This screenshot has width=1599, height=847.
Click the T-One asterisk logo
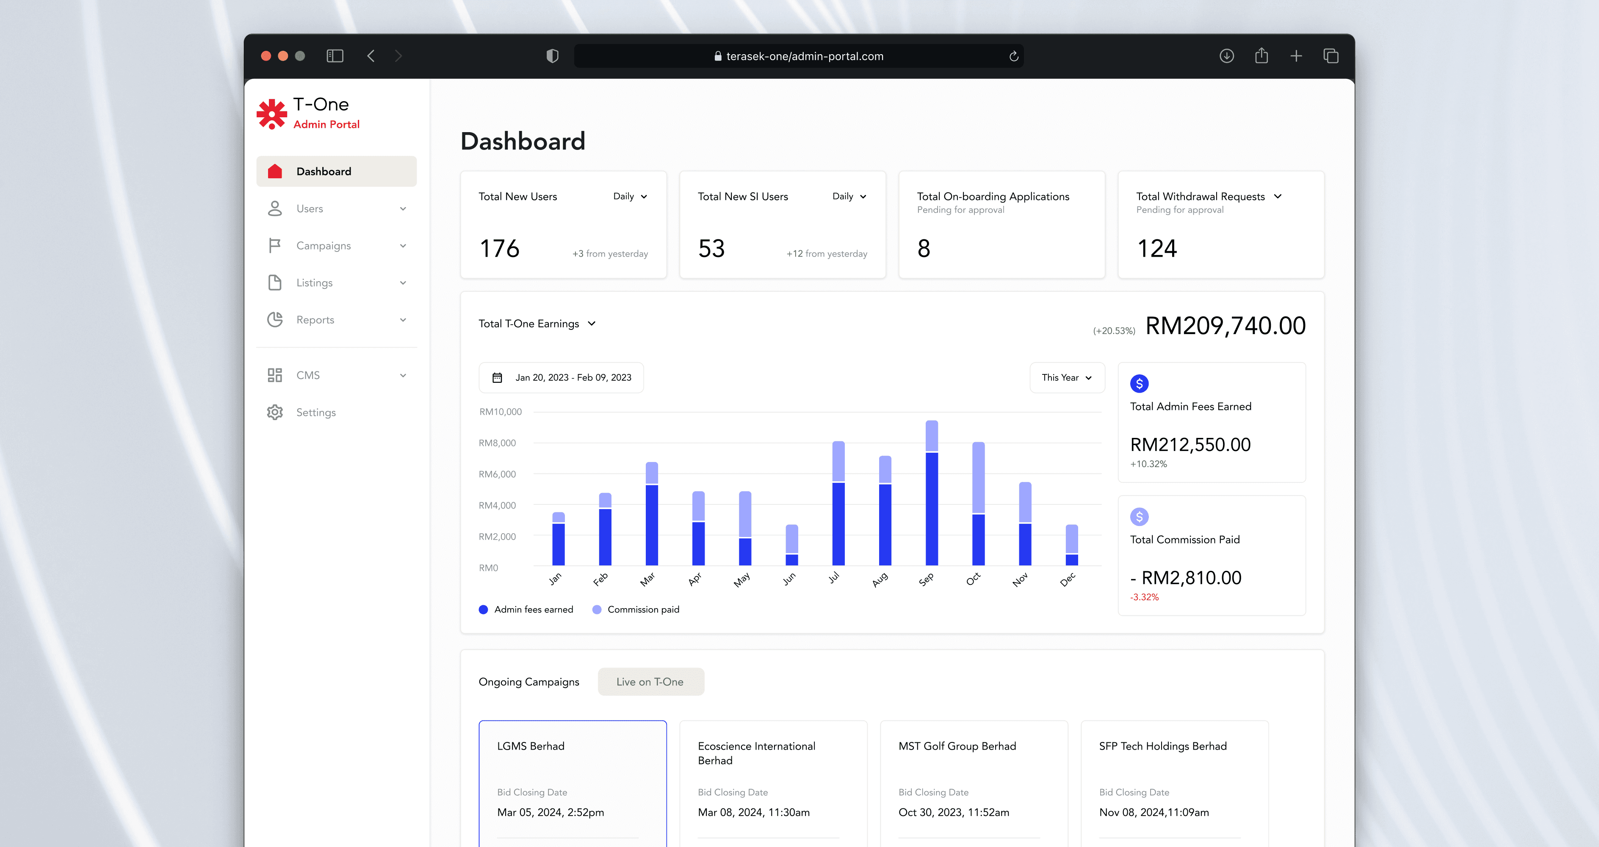coord(271,113)
